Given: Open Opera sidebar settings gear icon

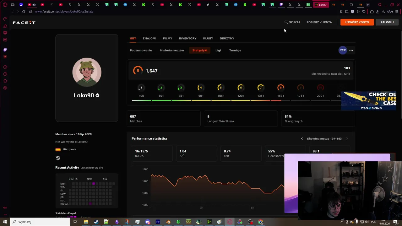Looking at the screenshot, I should (5, 88).
